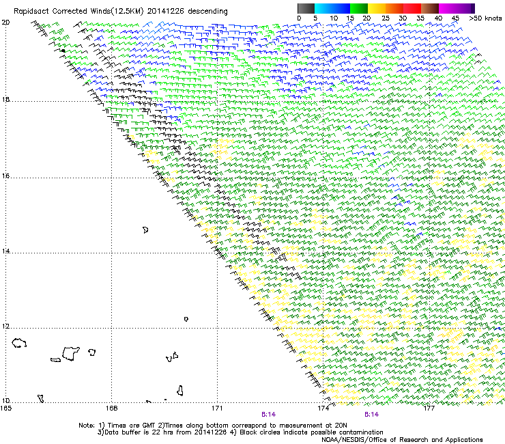Click the Rapidscat Corrected Winds title text
Screen dimensions: 505x444
[121, 11]
